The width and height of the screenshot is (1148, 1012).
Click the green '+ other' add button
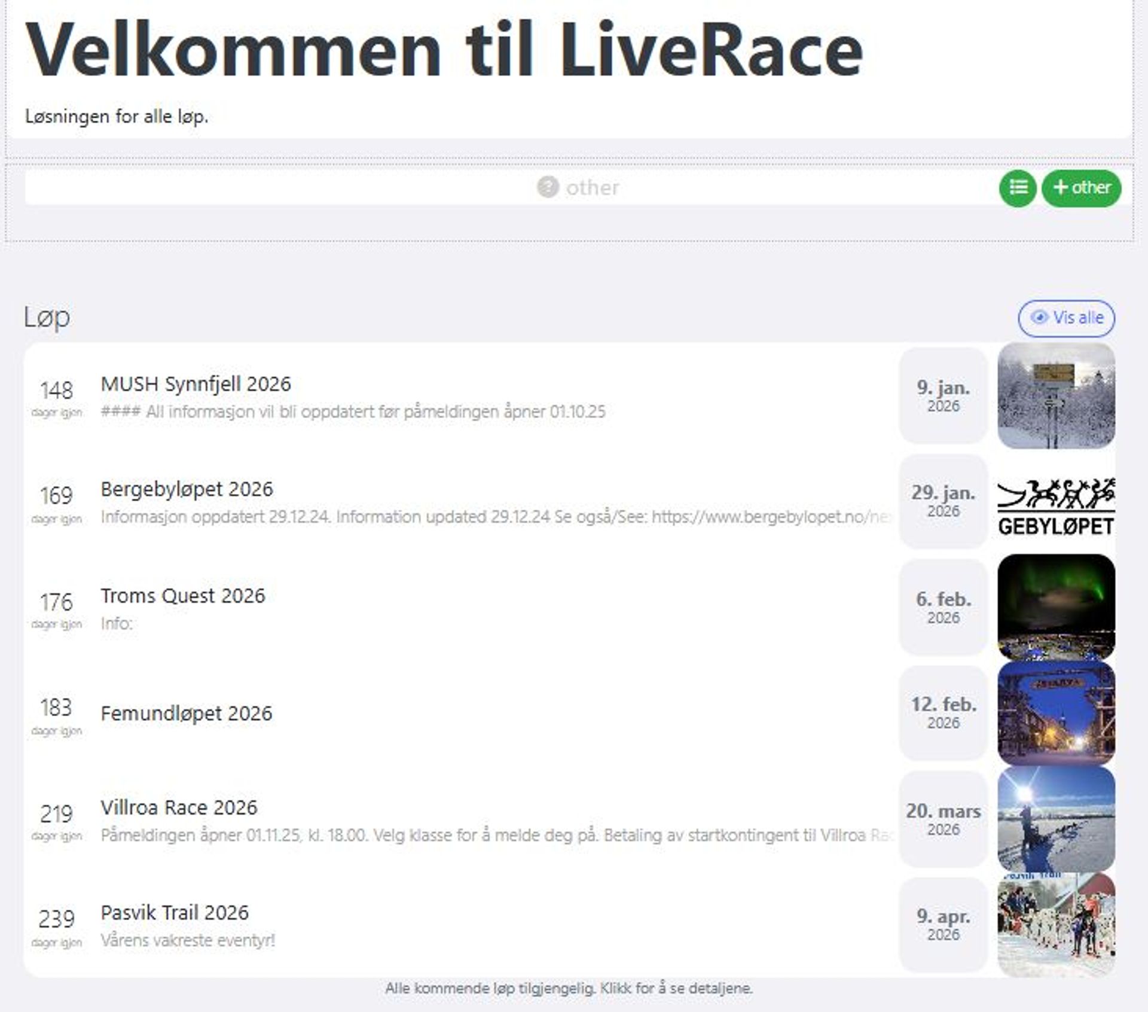(1081, 188)
